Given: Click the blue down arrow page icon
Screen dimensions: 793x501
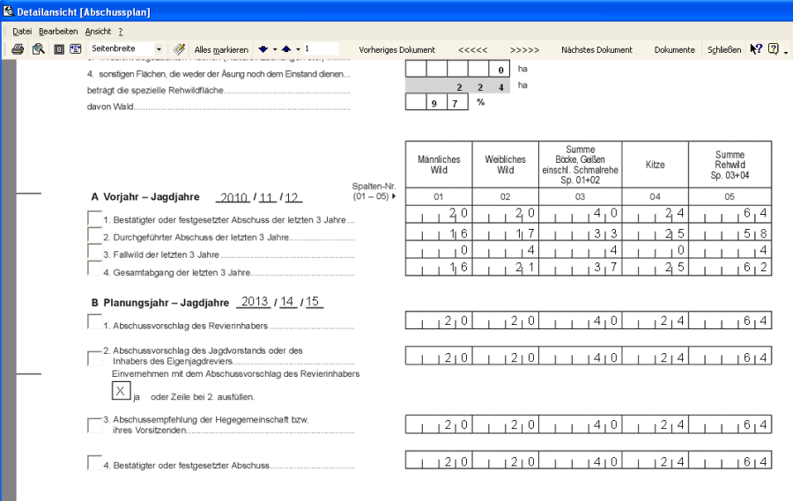Looking at the screenshot, I should 263,49.
